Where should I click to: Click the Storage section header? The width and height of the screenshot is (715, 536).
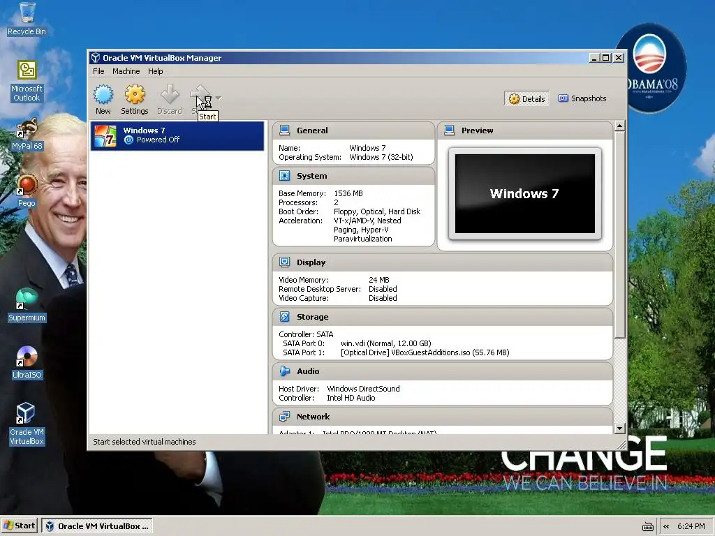click(x=442, y=317)
